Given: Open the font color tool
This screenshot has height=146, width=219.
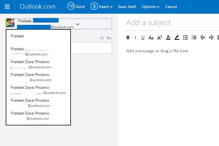Looking at the screenshot, I should tap(168, 37).
